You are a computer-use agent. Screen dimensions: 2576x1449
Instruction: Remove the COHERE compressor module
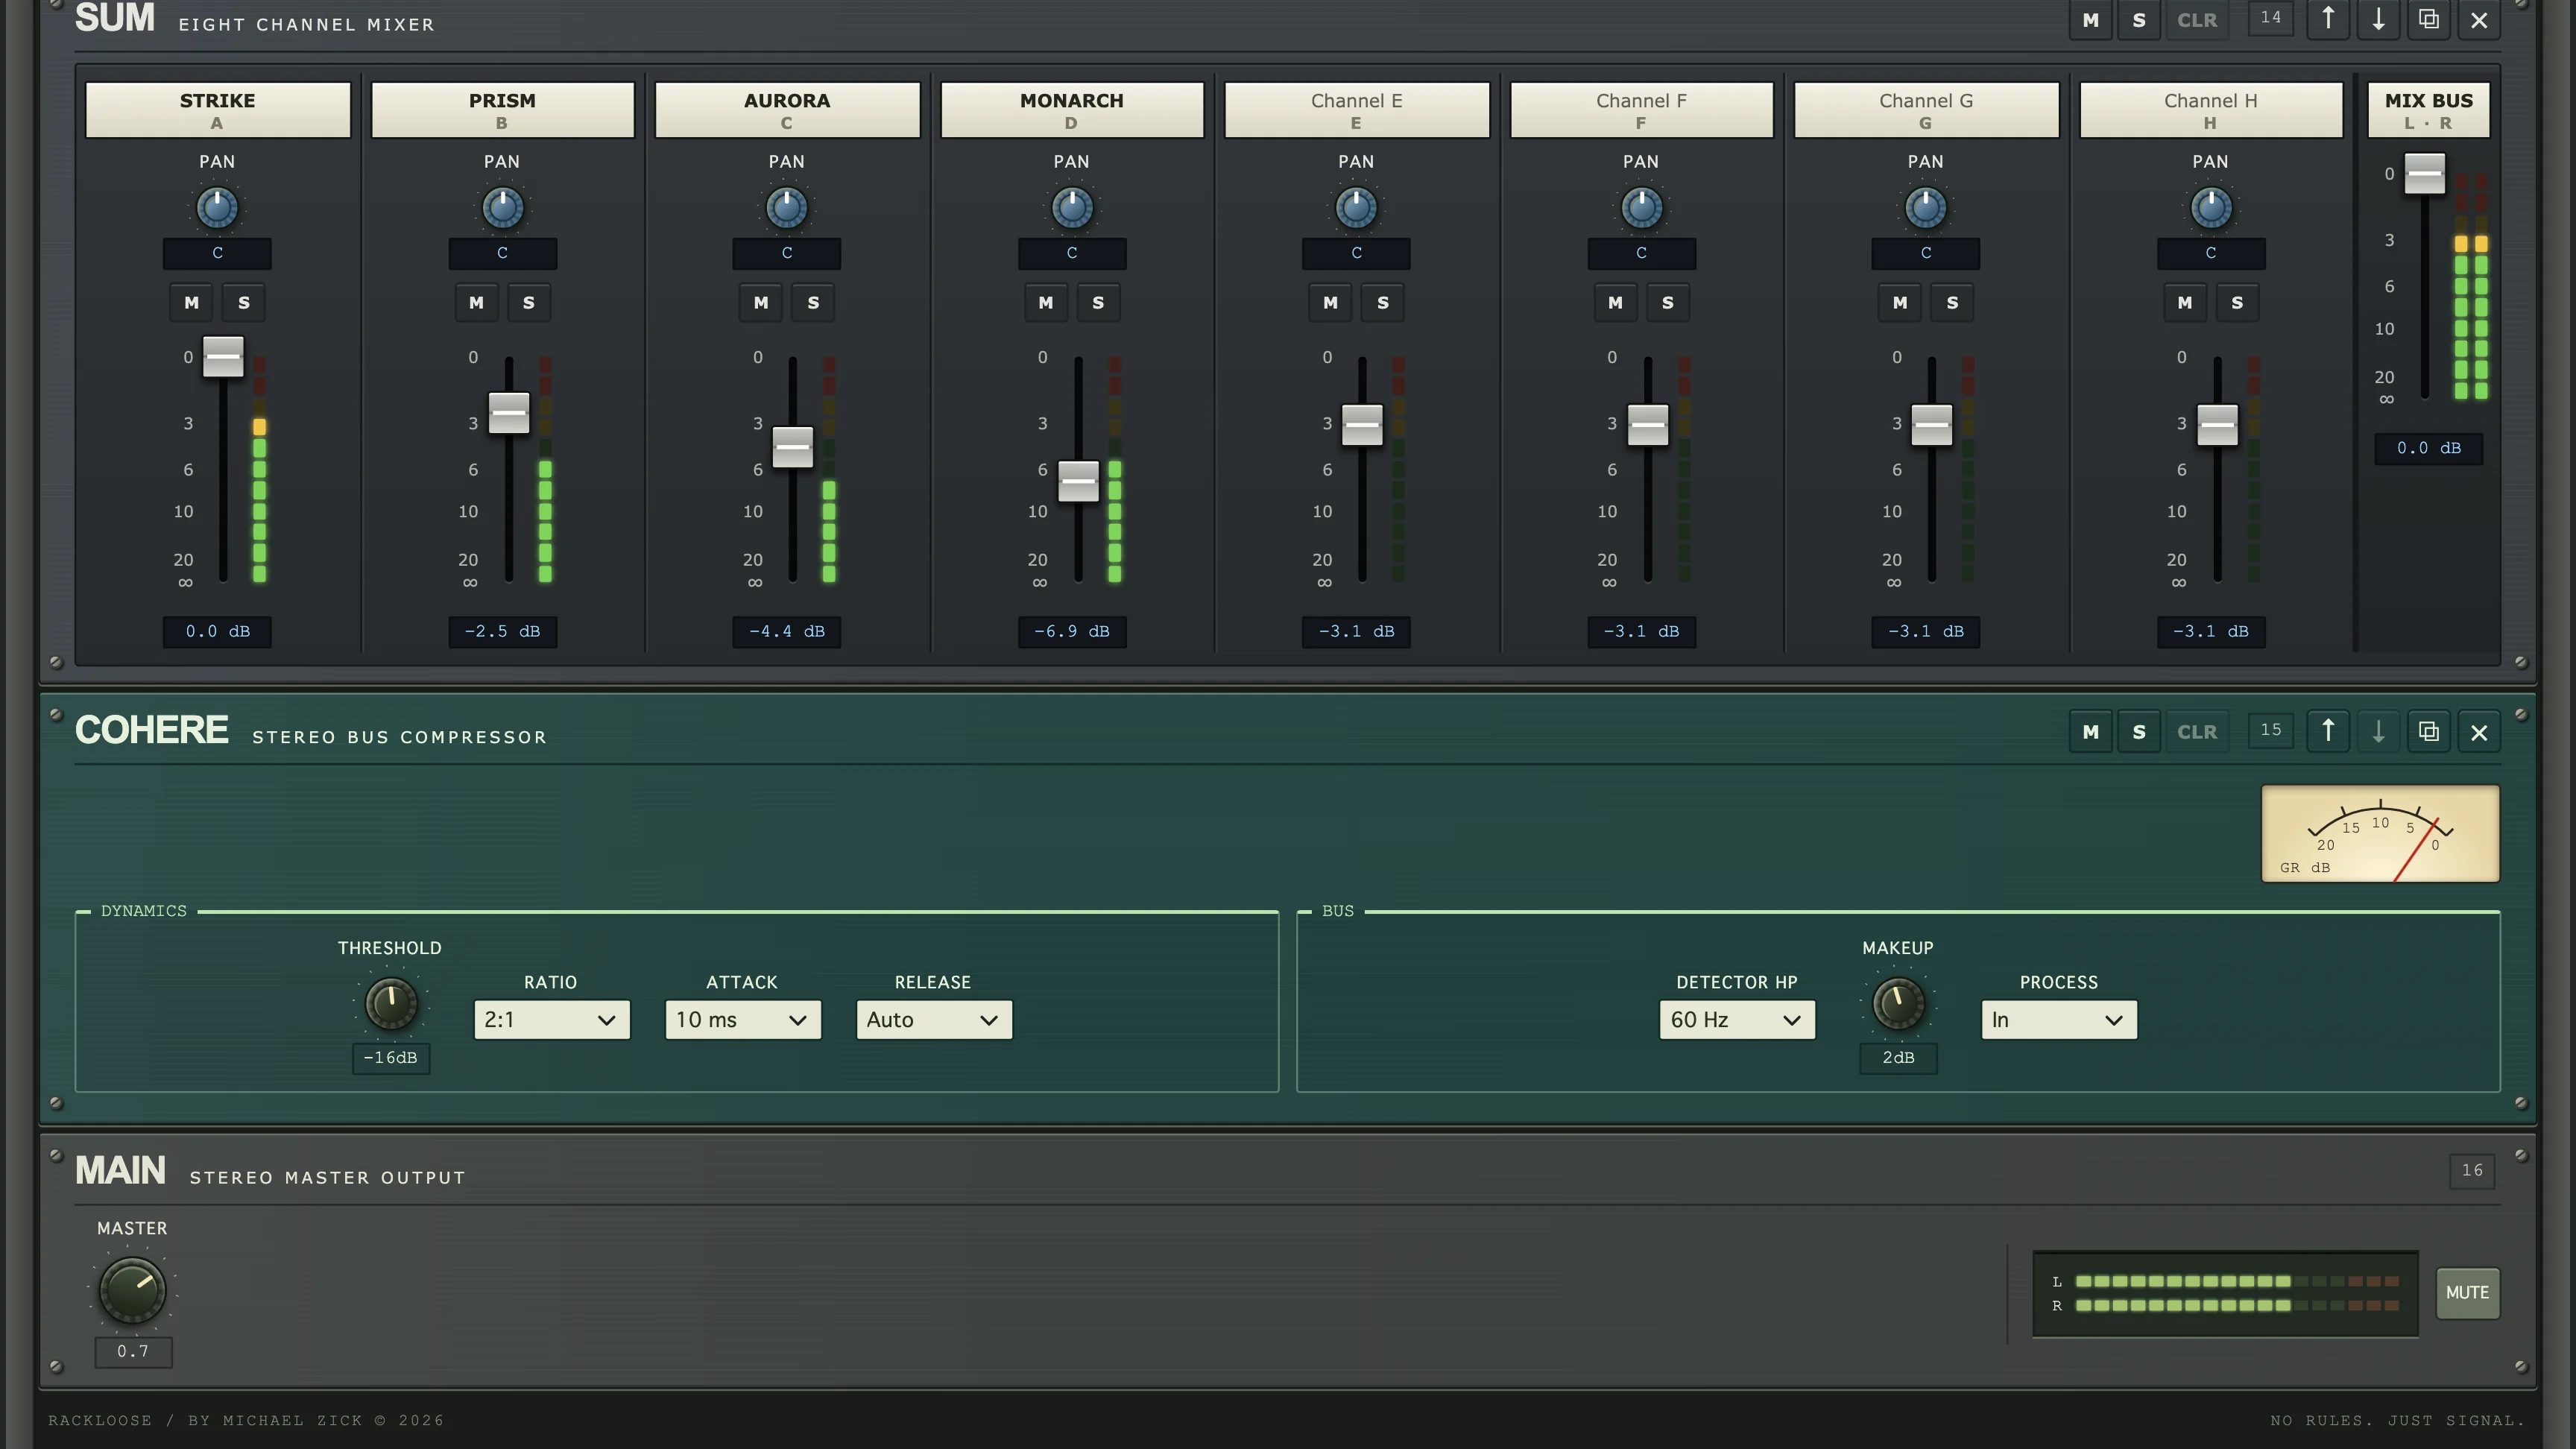click(2478, 731)
